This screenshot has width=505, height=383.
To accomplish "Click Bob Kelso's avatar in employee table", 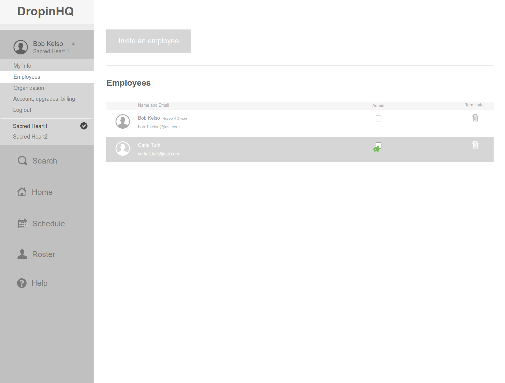I will 123,121.
